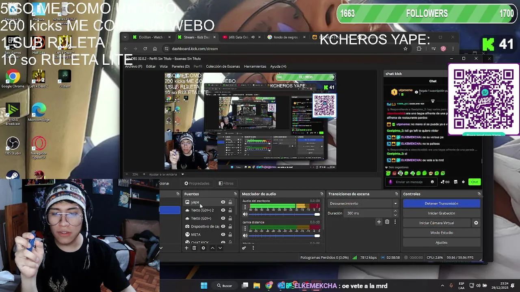Toggle lock on Texto (GDI+) source

point(230,218)
